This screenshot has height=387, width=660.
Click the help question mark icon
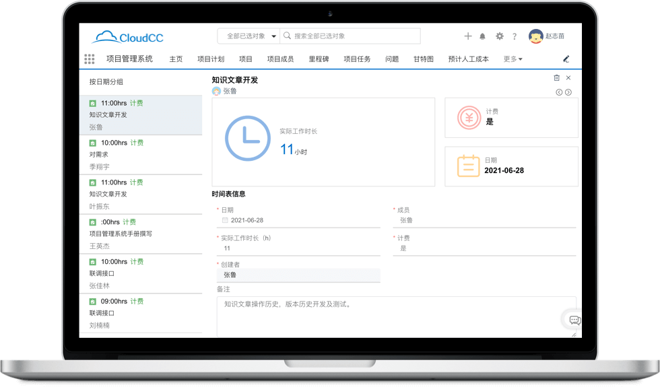point(515,36)
